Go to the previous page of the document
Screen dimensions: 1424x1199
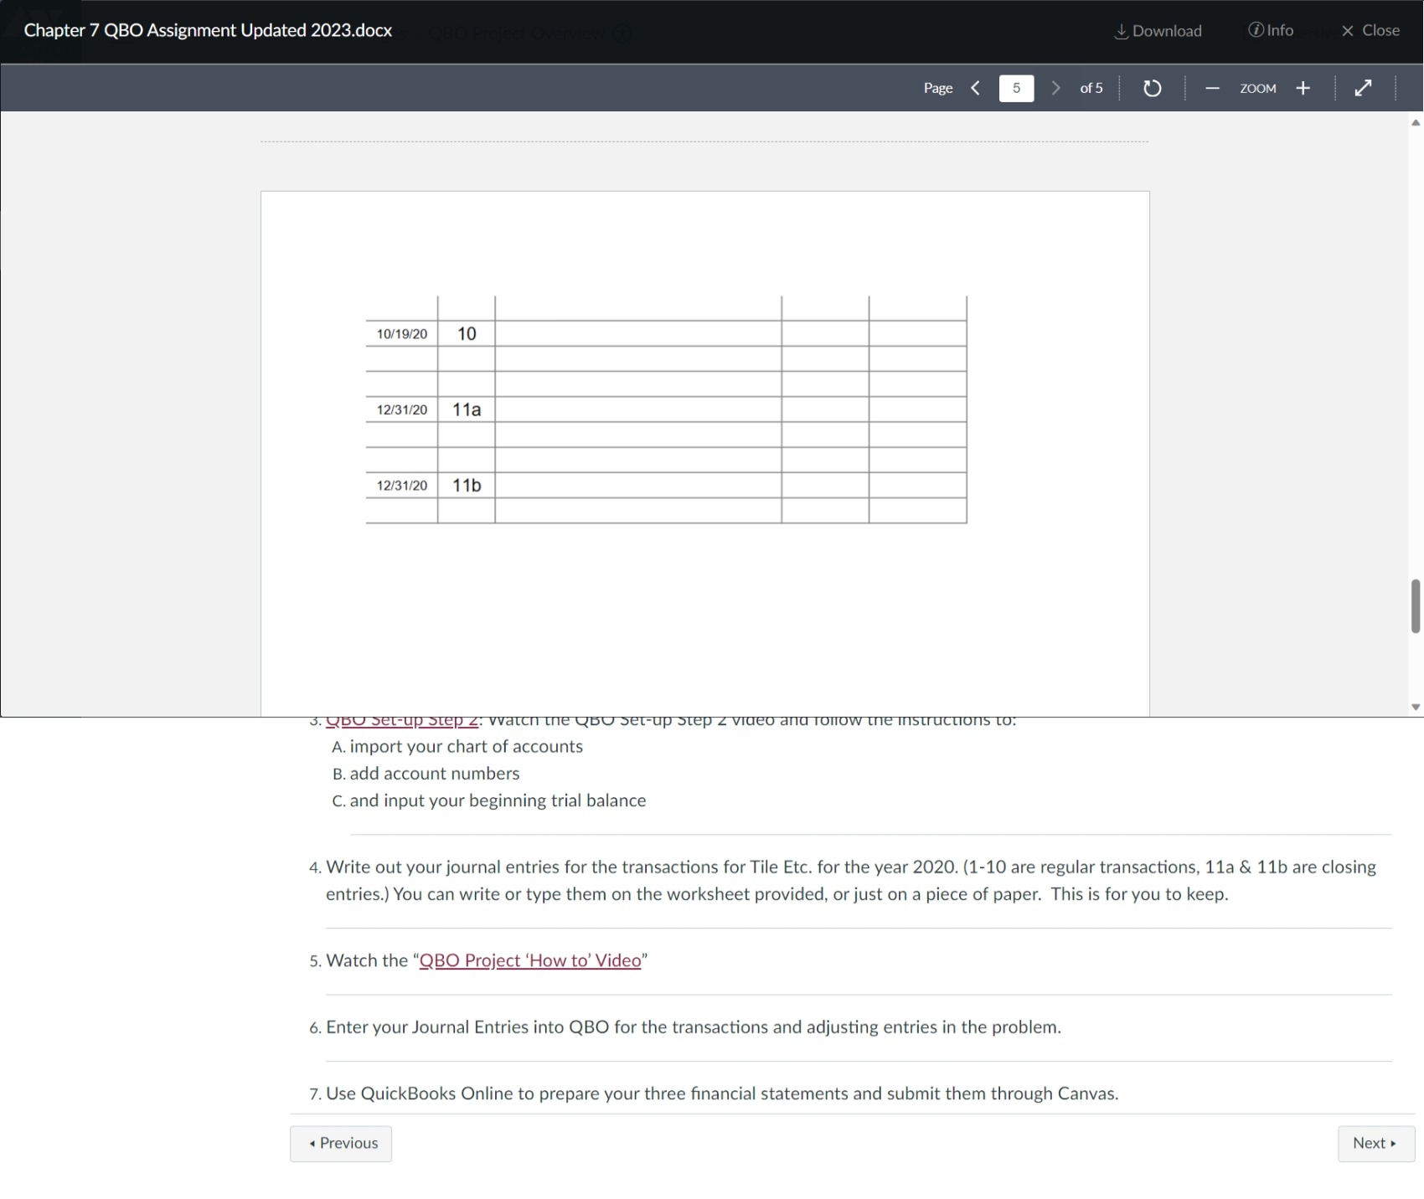(x=974, y=87)
